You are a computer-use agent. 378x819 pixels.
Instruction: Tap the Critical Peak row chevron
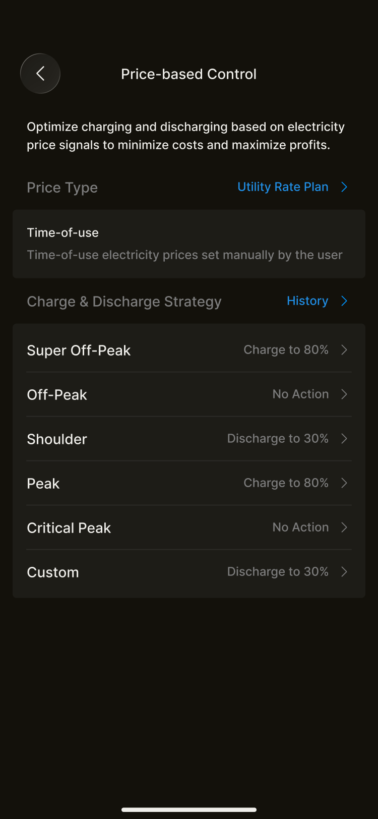(345, 528)
